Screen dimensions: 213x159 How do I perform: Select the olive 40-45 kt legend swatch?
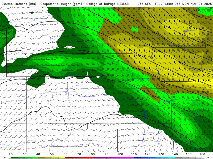click(x=42, y=158)
